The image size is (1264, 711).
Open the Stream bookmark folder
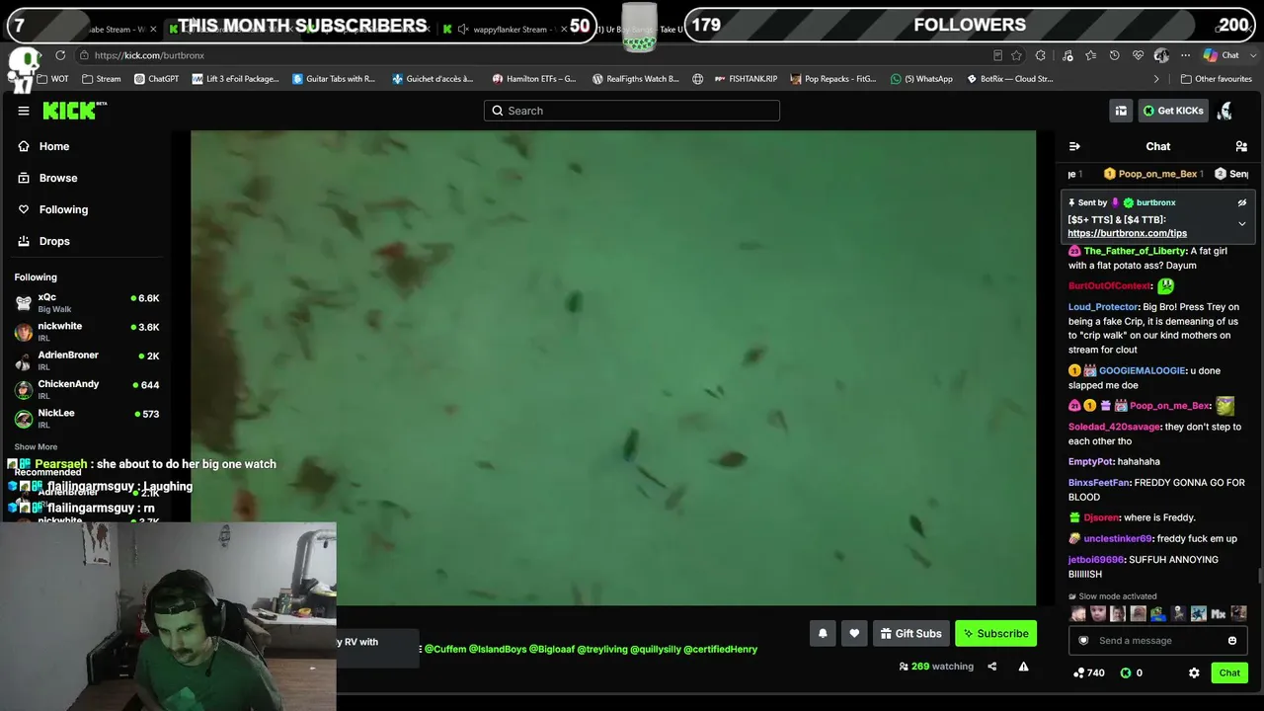(102, 79)
